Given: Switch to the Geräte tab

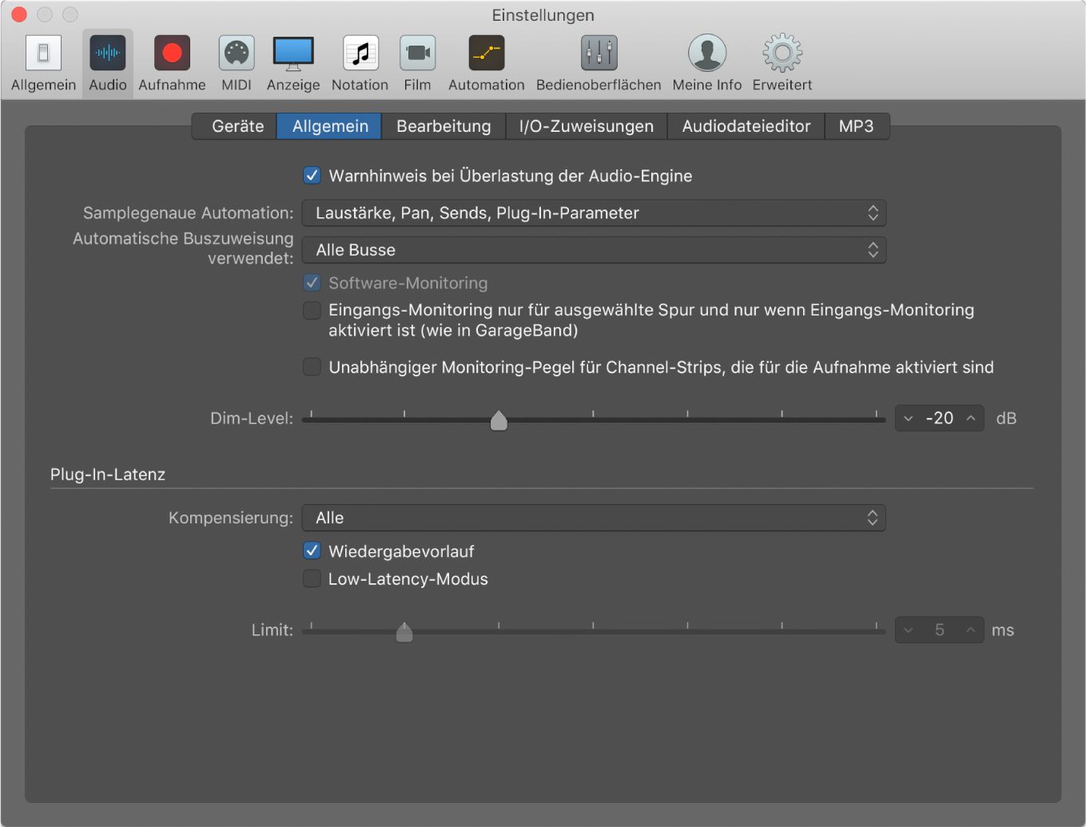Looking at the screenshot, I should click(237, 126).
